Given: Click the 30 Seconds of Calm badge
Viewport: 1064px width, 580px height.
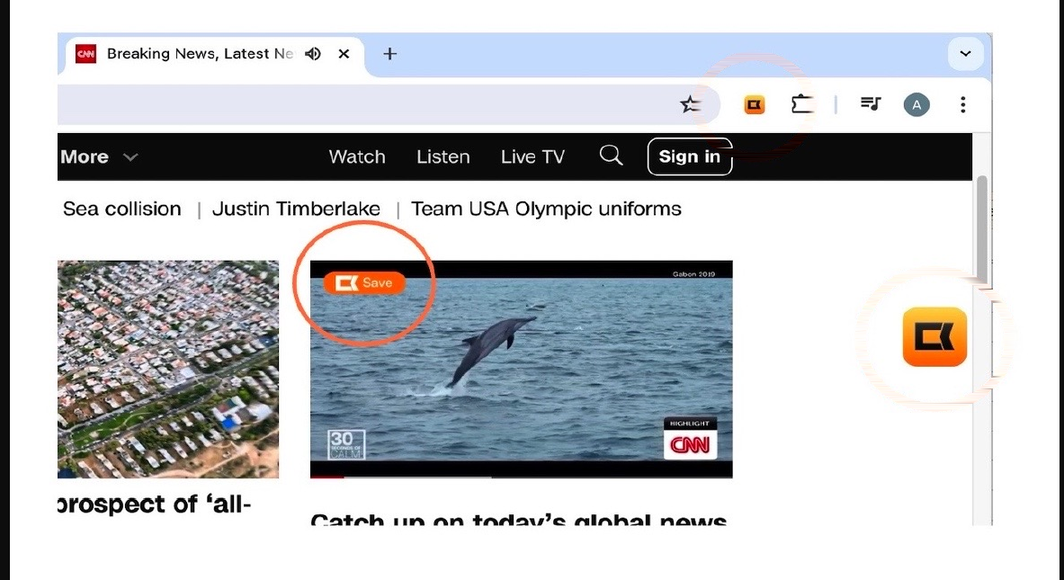Looking at the screenshot, I should click(x=346, y=444).
